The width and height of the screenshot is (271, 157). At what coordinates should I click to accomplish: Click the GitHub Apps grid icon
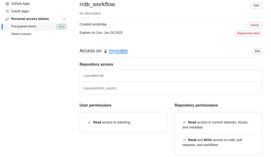pyautogui.click(x=7, y=4)
